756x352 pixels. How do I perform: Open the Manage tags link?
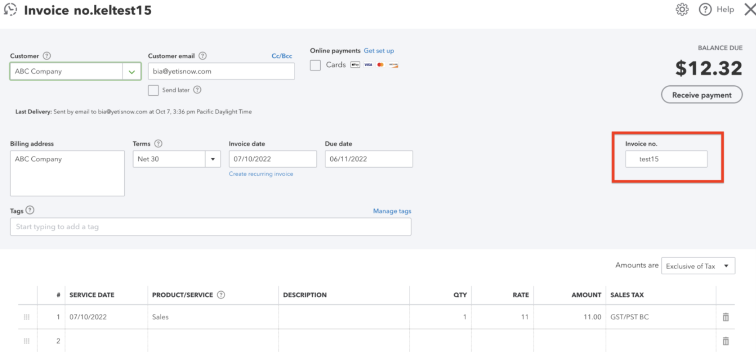392,211
